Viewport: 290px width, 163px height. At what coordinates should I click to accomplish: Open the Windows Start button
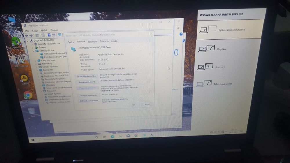(33, 140)
